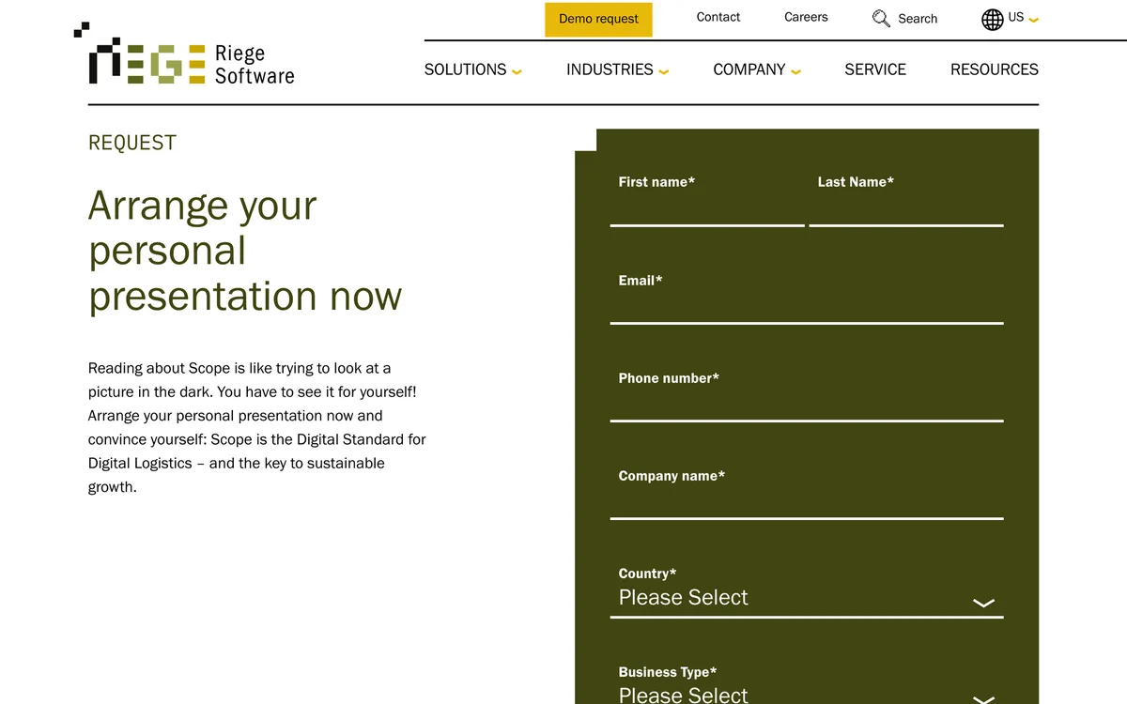Go to the Resources page
1127x704 pixels.
coord(995,69)
